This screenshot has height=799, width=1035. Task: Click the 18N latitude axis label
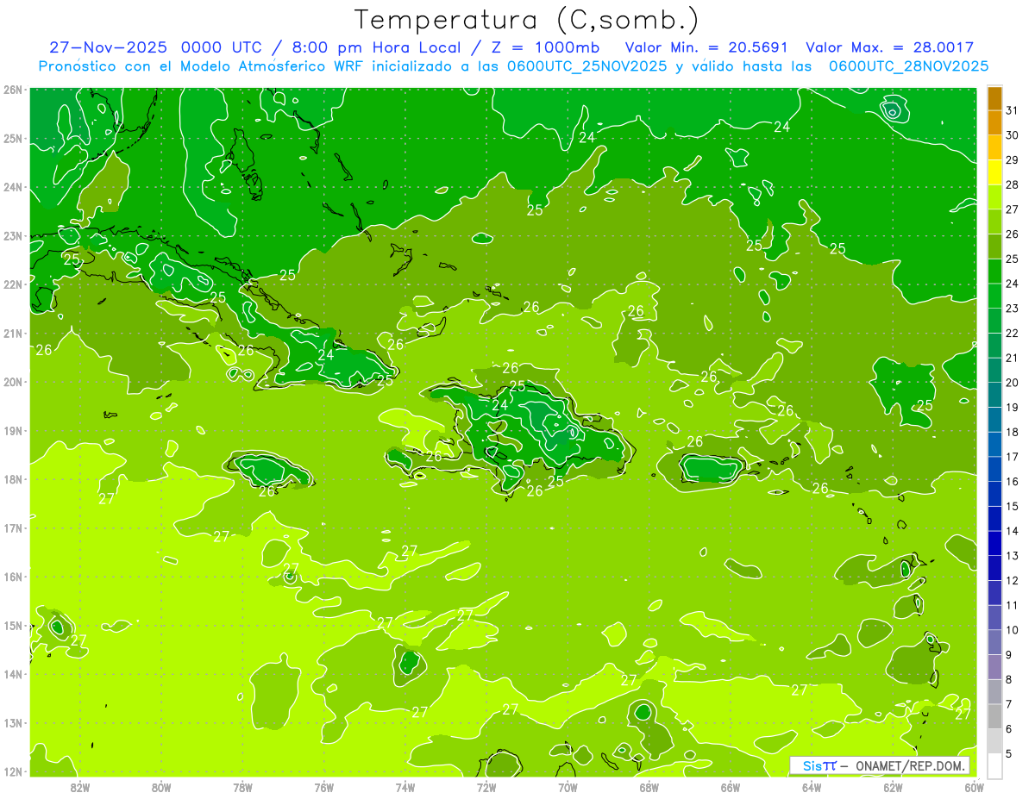(x=13, y=479)
